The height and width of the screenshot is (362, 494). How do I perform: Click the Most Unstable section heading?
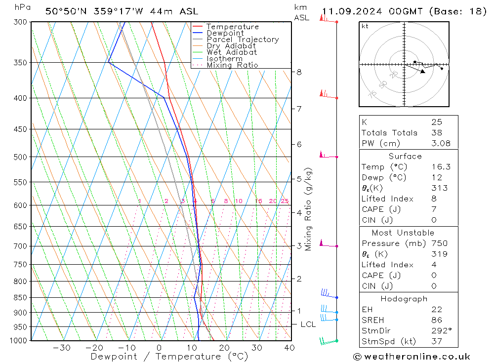pos(403,233)
